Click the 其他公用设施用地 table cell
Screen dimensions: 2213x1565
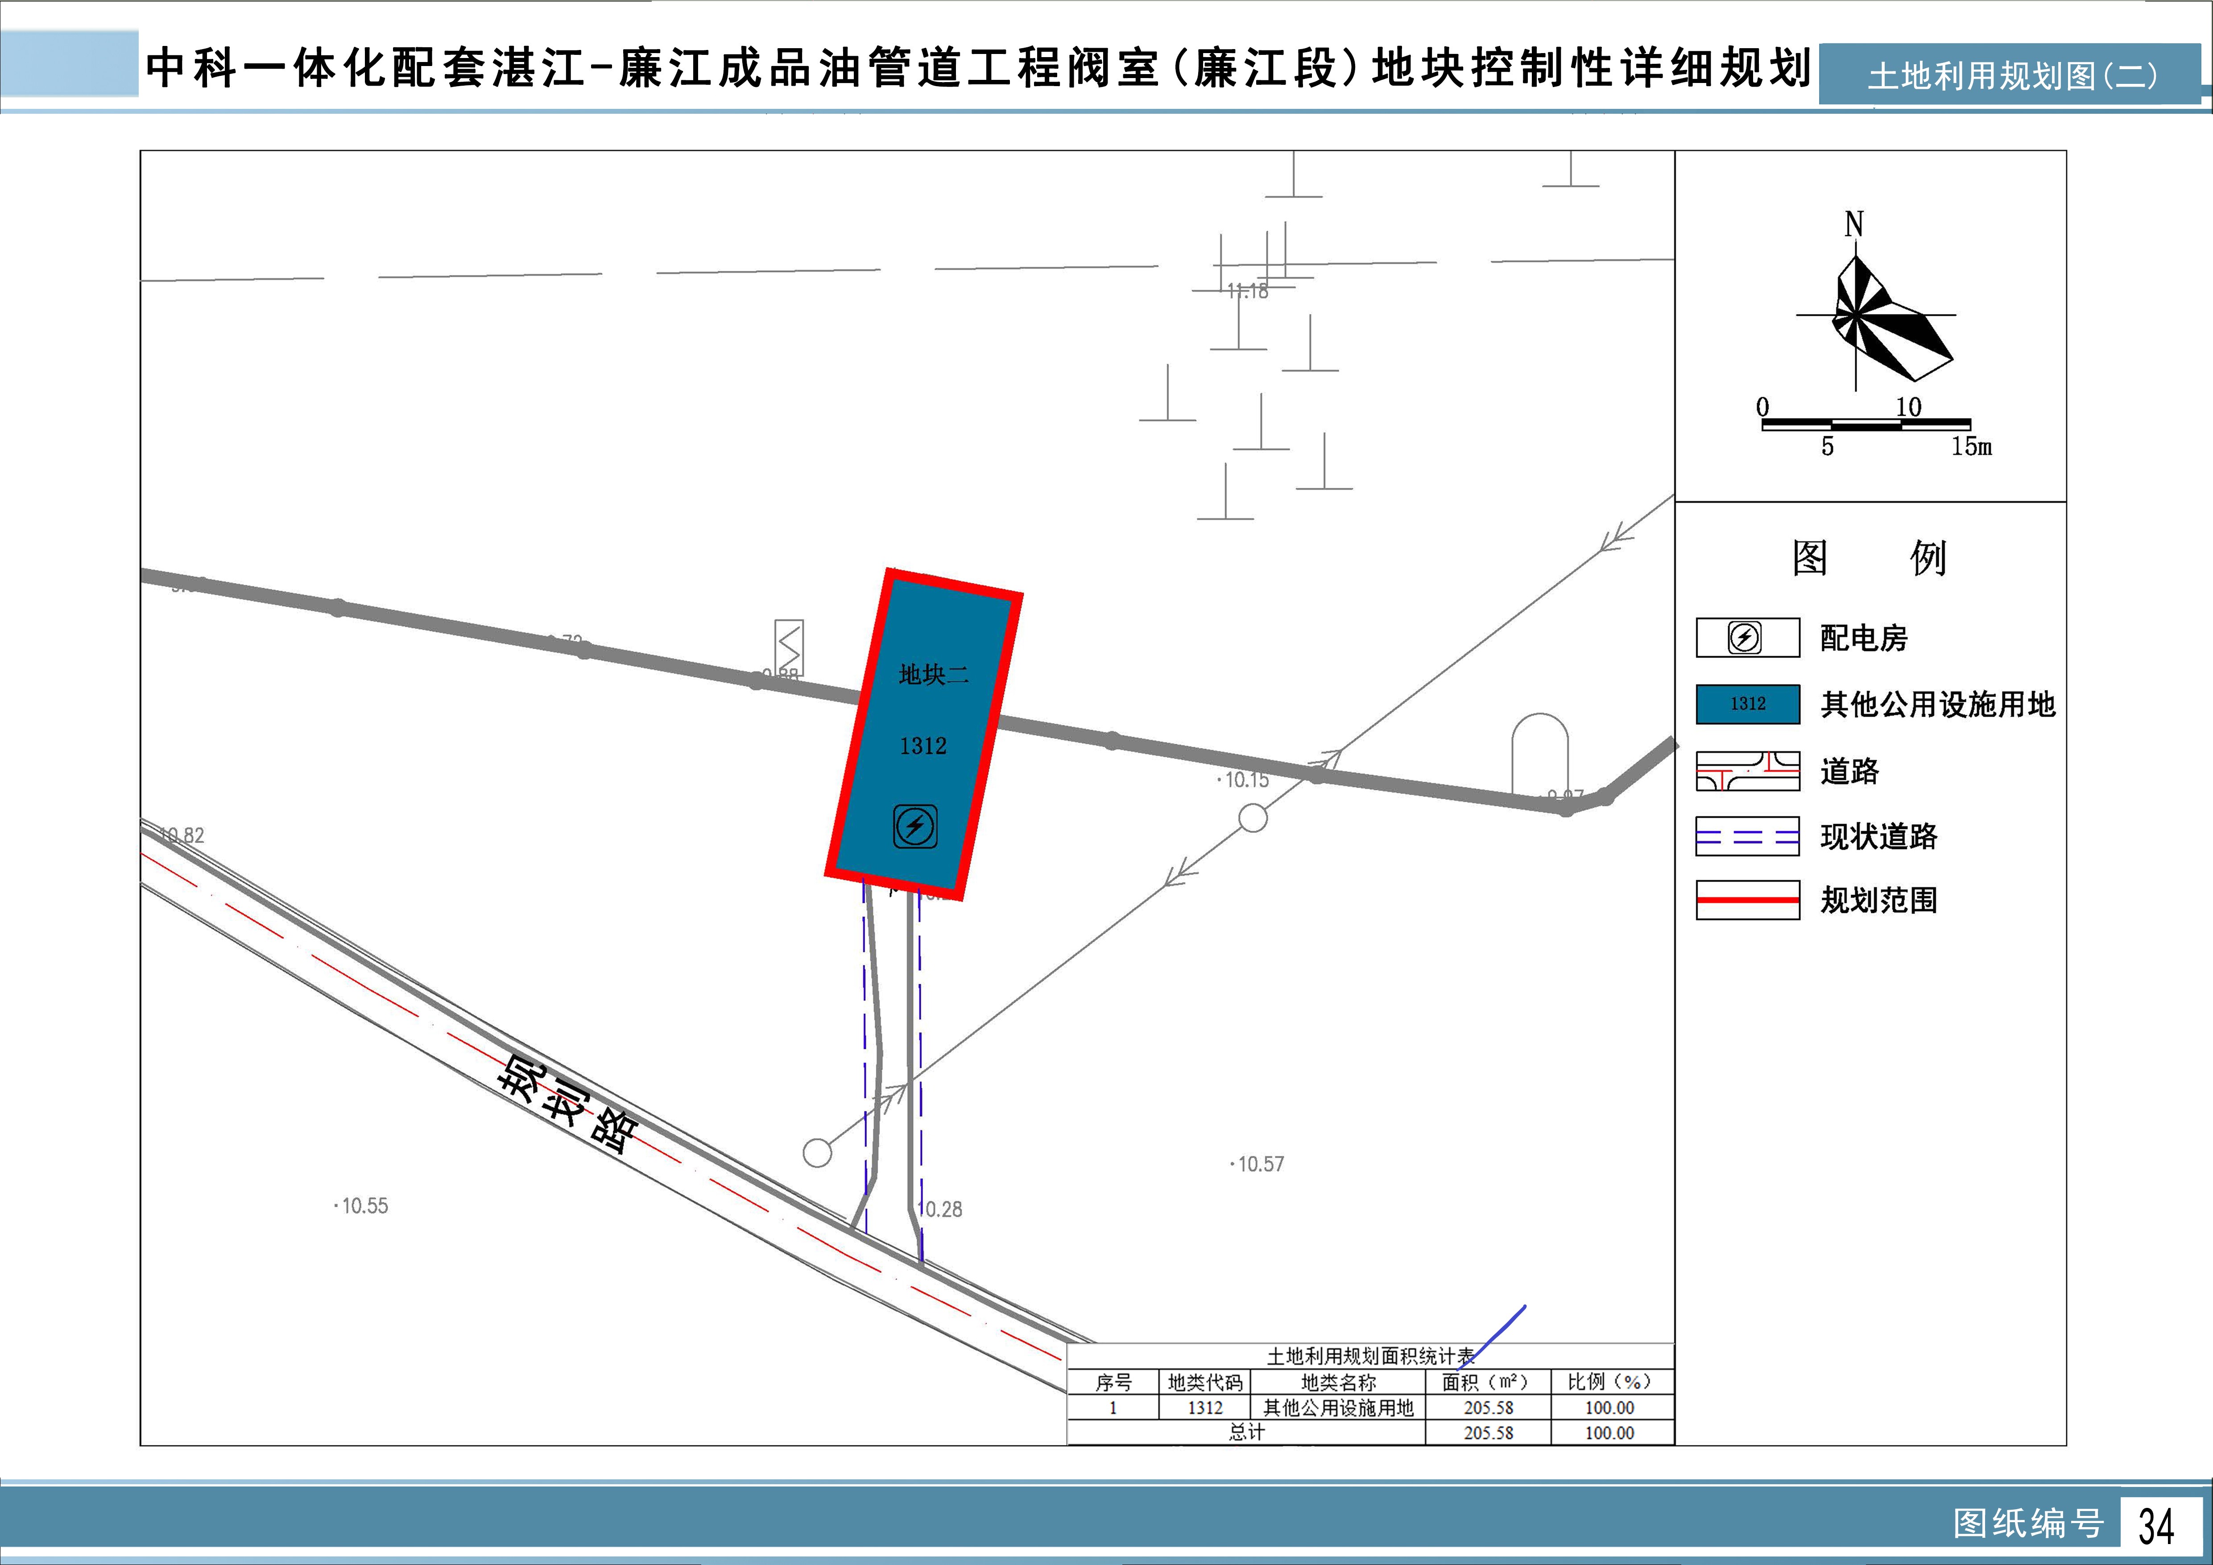pos(1338,1408)
